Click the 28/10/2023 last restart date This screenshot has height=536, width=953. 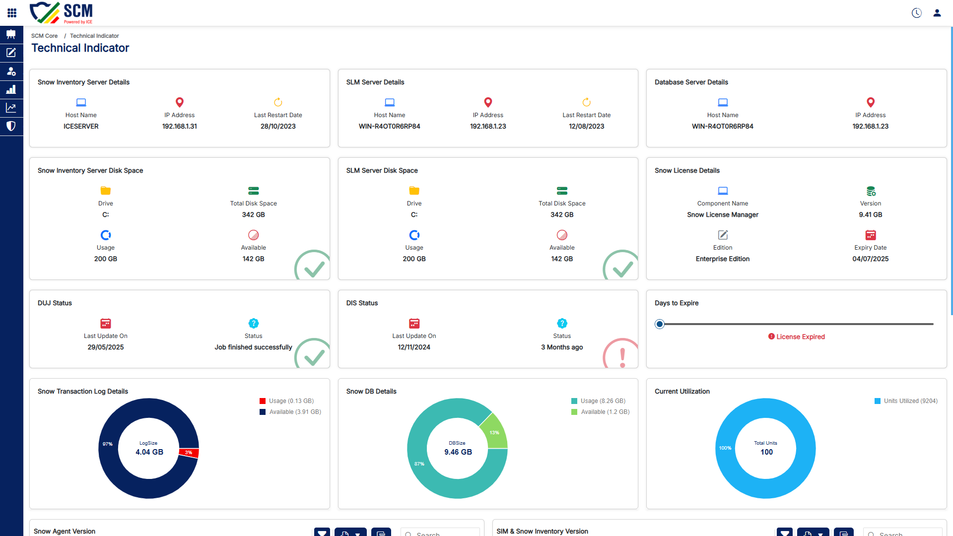coord(278,127)
